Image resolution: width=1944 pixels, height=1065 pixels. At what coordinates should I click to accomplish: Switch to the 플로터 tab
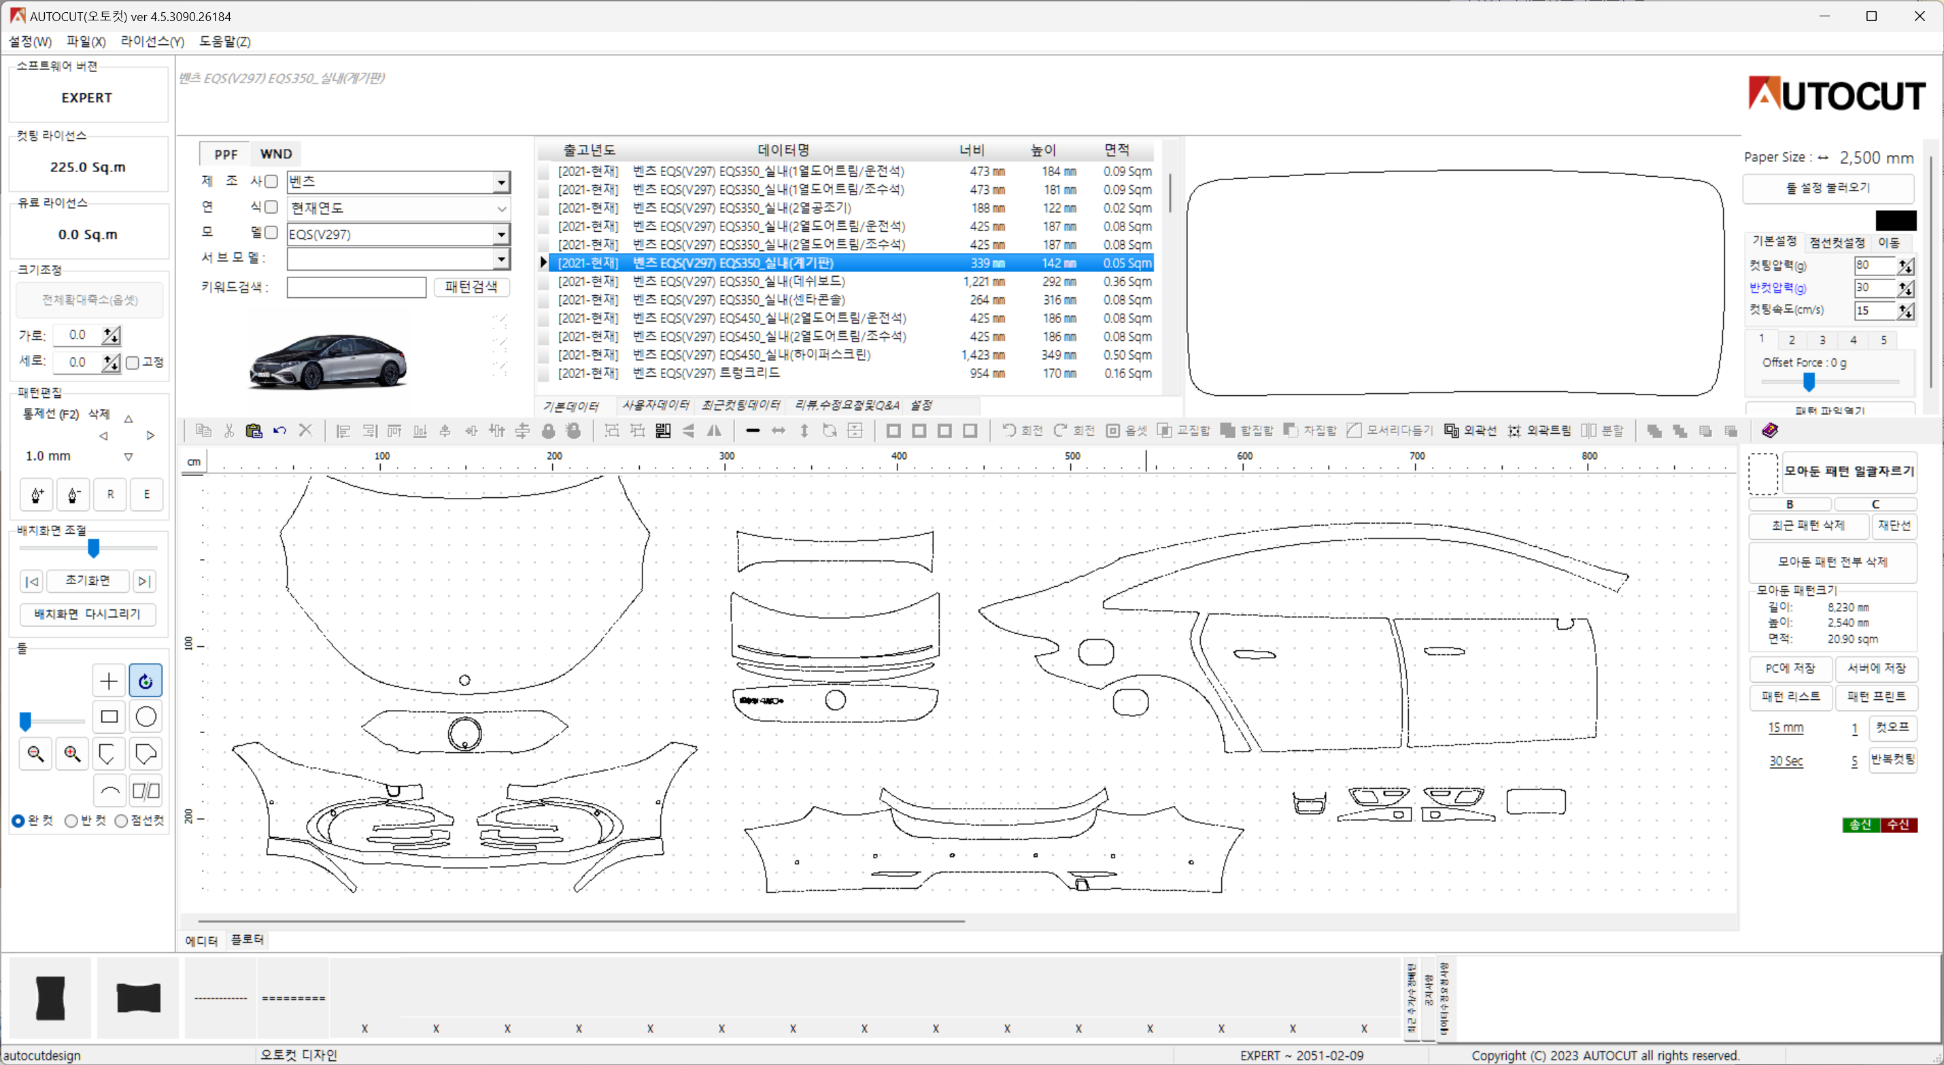247,940
